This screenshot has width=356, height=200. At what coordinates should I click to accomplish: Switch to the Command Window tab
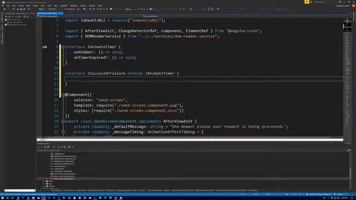tap(155, 191)
